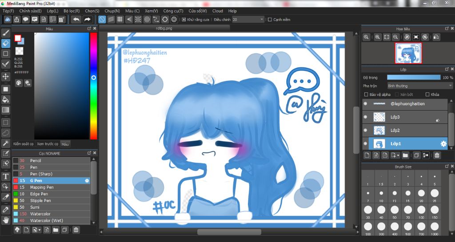Open the Pha trộn blend mode dropdown
455x242 pixels.
pos(420,86)
